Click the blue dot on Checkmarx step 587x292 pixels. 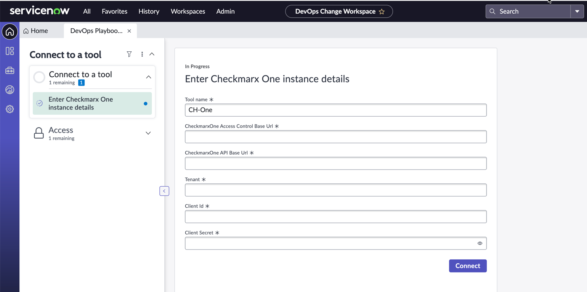pyautogui.click(x=145, y=104)
